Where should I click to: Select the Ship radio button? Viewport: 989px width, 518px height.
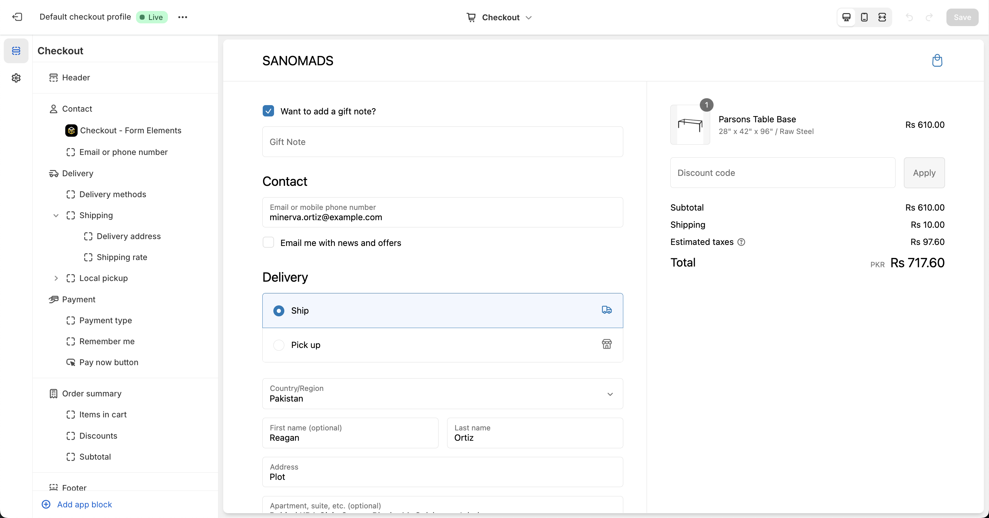pyautogui.click(x=279, y=311)
